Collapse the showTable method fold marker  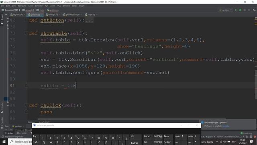click(x=26, y=33)
